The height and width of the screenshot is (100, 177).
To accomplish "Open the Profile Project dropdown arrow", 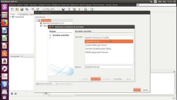I will click(95, 9).
